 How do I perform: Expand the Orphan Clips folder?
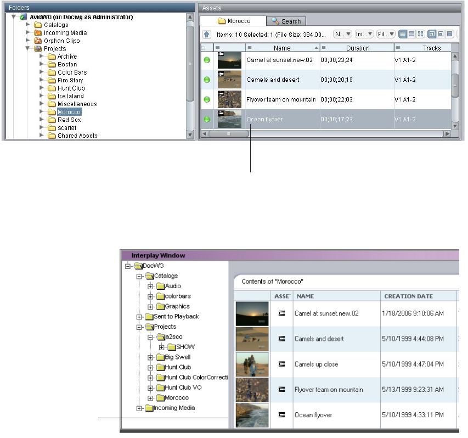[28, 40]
